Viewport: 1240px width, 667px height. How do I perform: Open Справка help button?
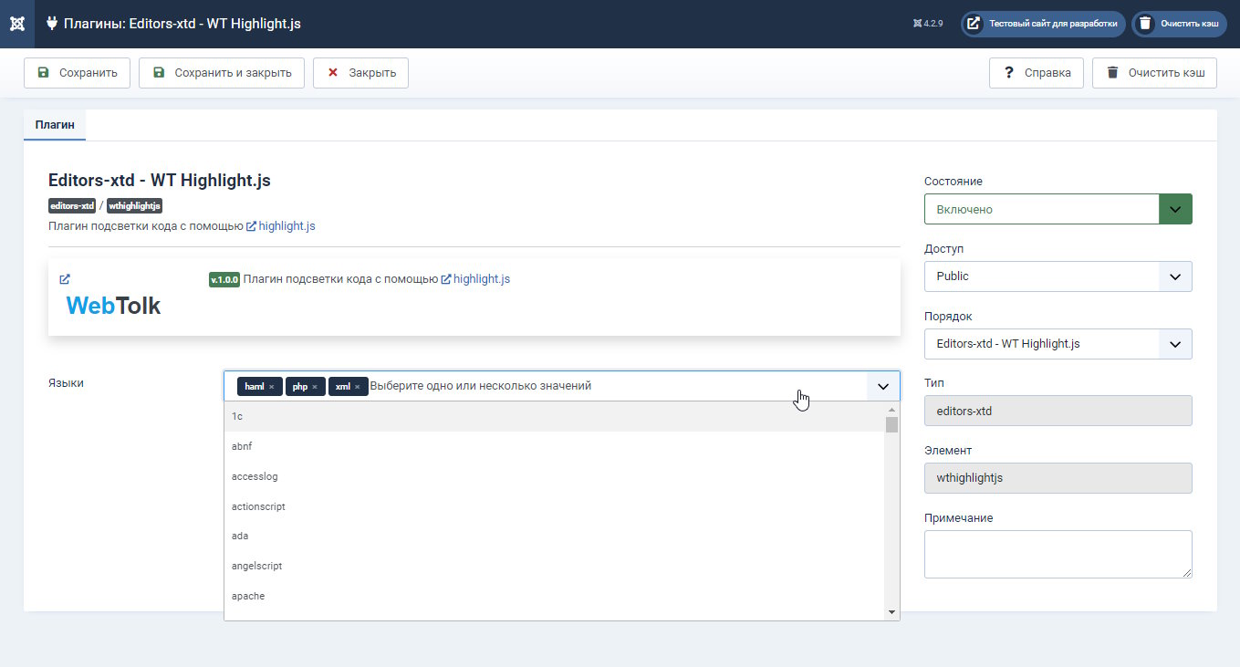[x=1037, y=73]
